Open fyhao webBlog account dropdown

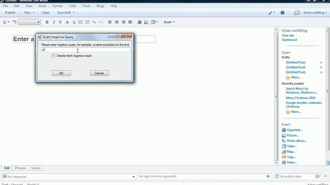pyautogui.click(x=315, y=13)
